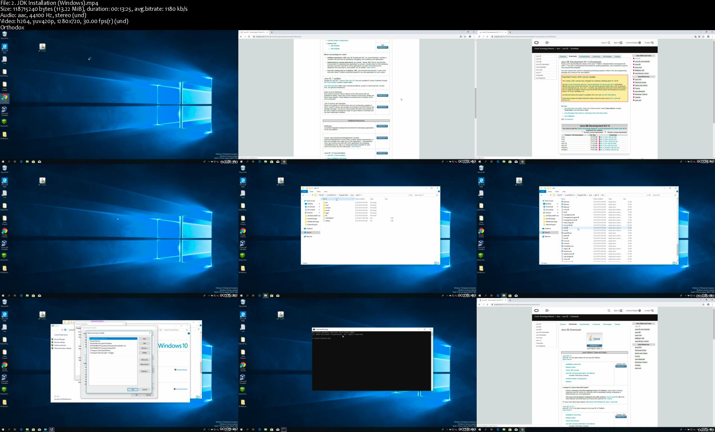Viewport: 715px width, 432px height.
Task: Open Overview tab on Oracle page, 00:04:10 frame
Action: point(563,57)
